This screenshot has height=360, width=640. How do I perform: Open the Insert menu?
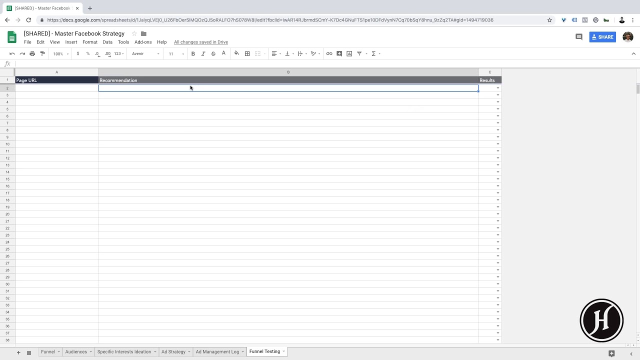(71, 42)
